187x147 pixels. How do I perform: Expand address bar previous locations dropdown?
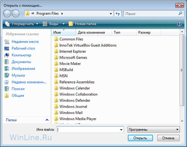(x=111, y=14)
